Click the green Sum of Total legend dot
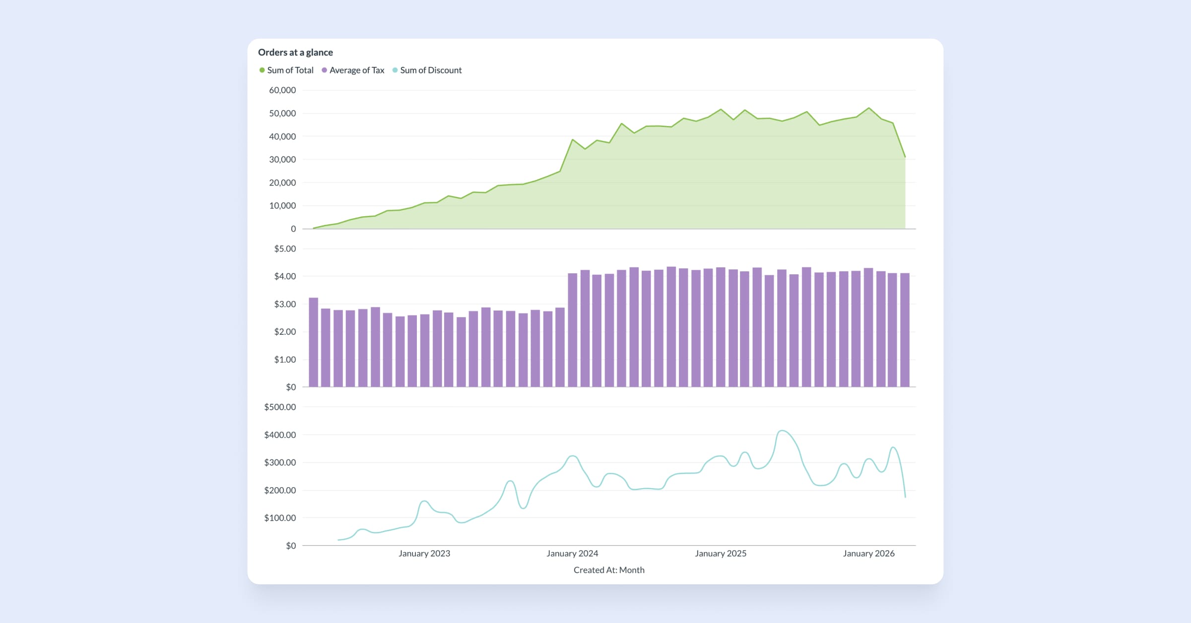This screenshot has width=1191, height=623. pyautogui.click(x=262, y=70)
